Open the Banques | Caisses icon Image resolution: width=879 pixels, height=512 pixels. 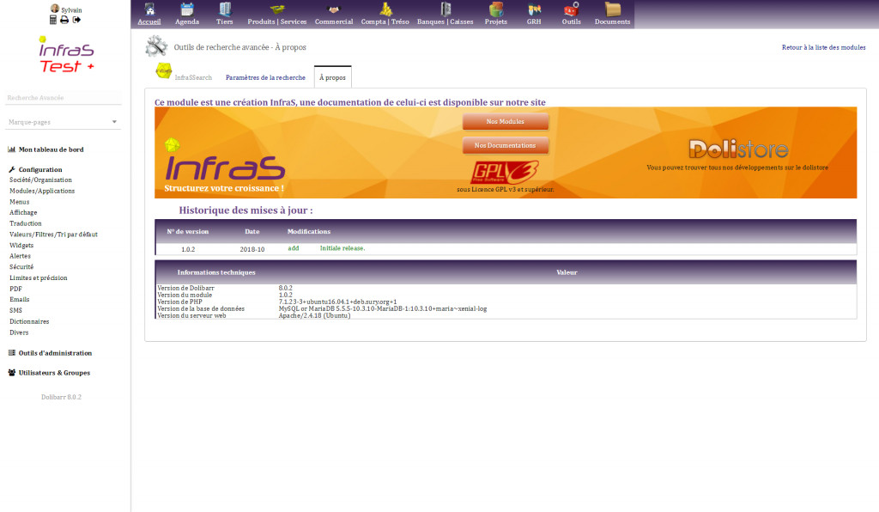[x=446, y=9]
